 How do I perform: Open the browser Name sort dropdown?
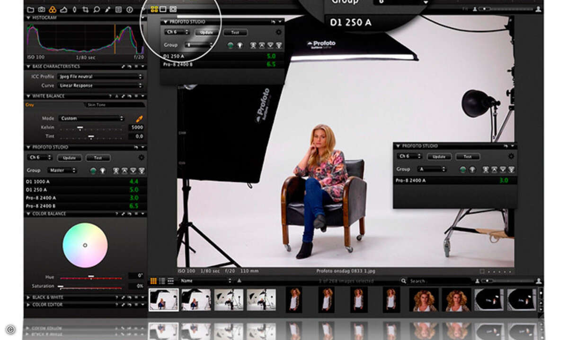tap(206, 281)
